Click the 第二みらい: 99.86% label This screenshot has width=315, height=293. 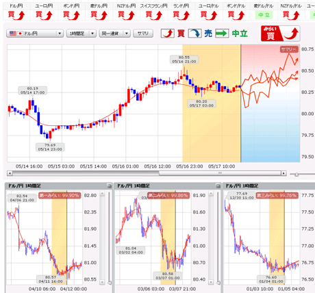[x=168, y=196]
